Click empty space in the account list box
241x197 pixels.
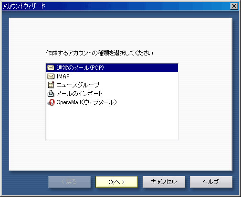click(x=112, y=123)
